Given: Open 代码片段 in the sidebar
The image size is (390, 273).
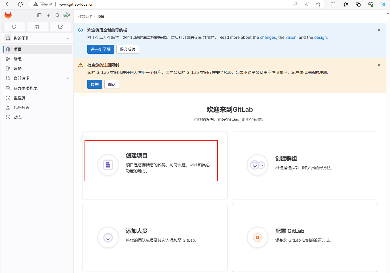Looking at the screenshot, I should [x=37, y=108].
